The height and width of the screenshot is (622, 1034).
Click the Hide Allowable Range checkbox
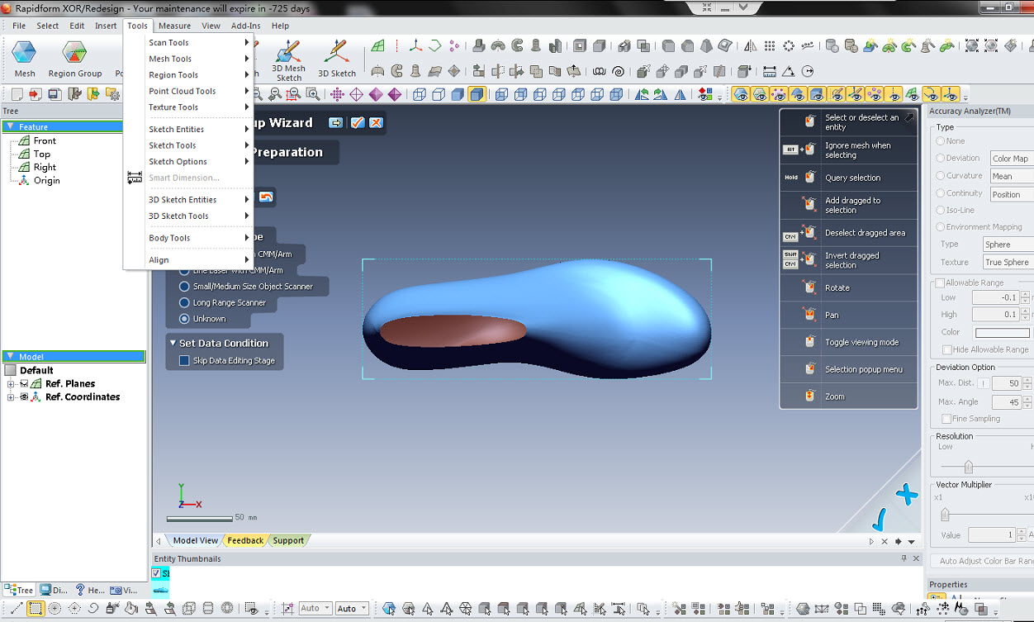click(x=946, y=349)
